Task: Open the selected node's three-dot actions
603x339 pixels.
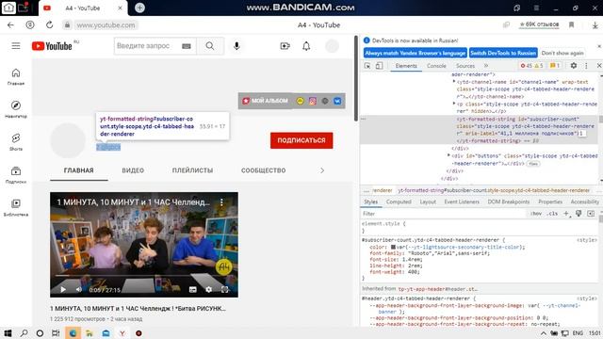Action: coord(364,119)
